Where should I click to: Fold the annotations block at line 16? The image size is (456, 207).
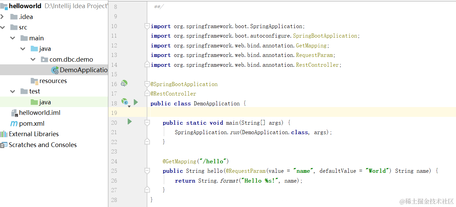[x=147, y=84]
